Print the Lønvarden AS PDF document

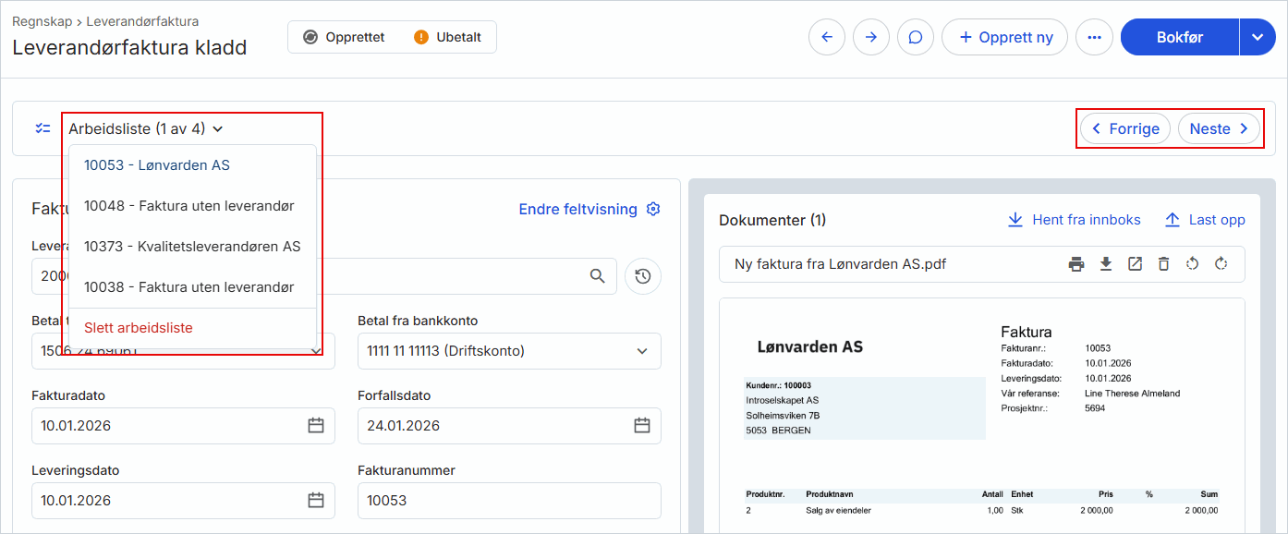1076,264
